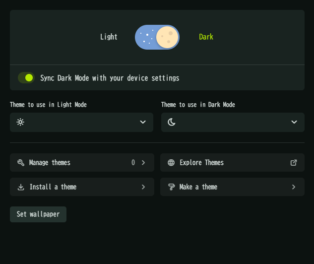Viewport: 314px width, 264px height.
Task: Click the Set wallpaper button
Action: 38,214
